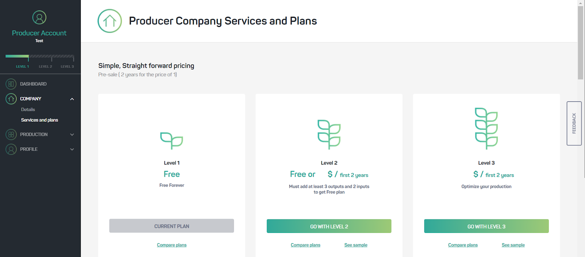Open Compare plans link under Level 1
Viewport: 585px width, 257px height.
[171, 245]
